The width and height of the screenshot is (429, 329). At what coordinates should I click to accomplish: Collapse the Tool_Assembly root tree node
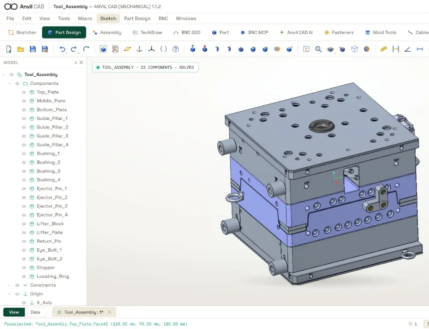click(x=4, y=75)
